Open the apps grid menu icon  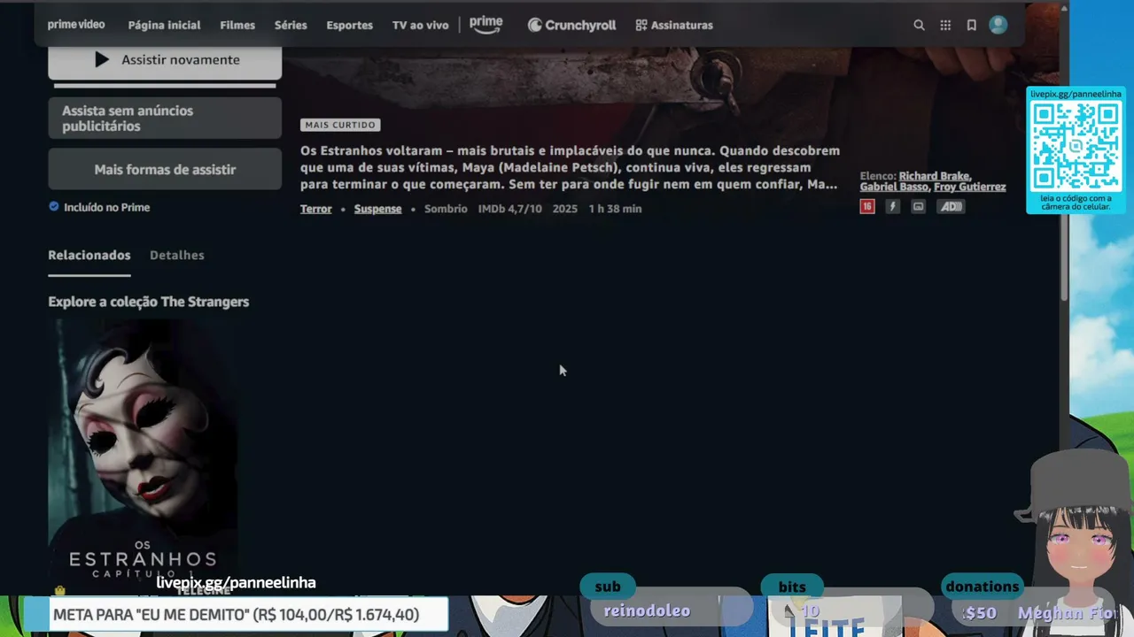coord(945,26)
